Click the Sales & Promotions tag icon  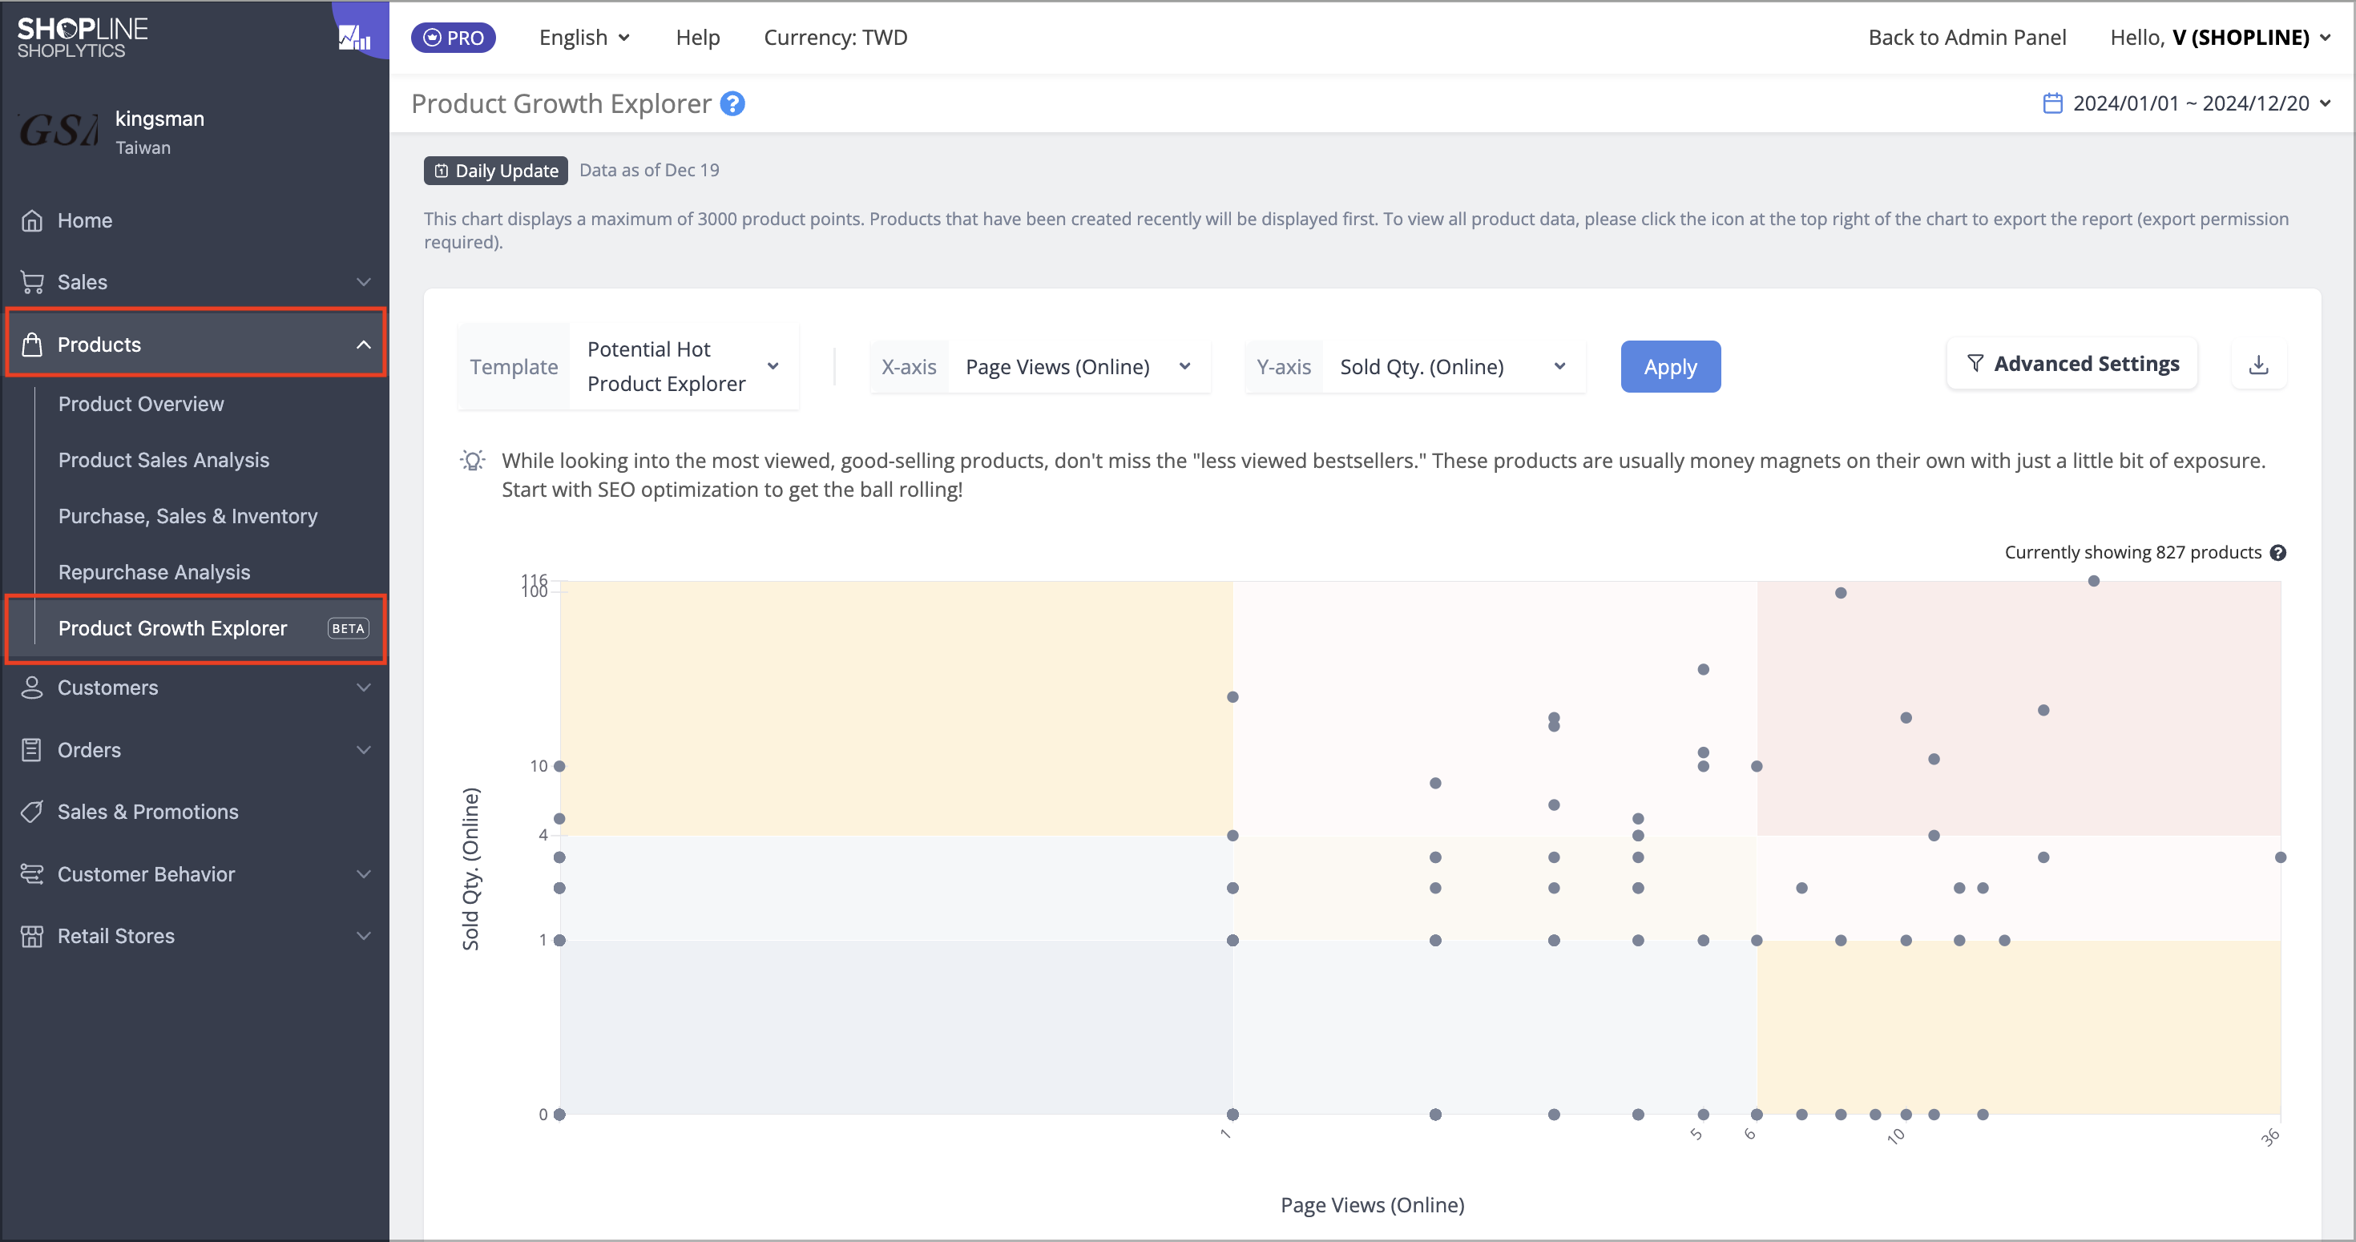(32, 811)
